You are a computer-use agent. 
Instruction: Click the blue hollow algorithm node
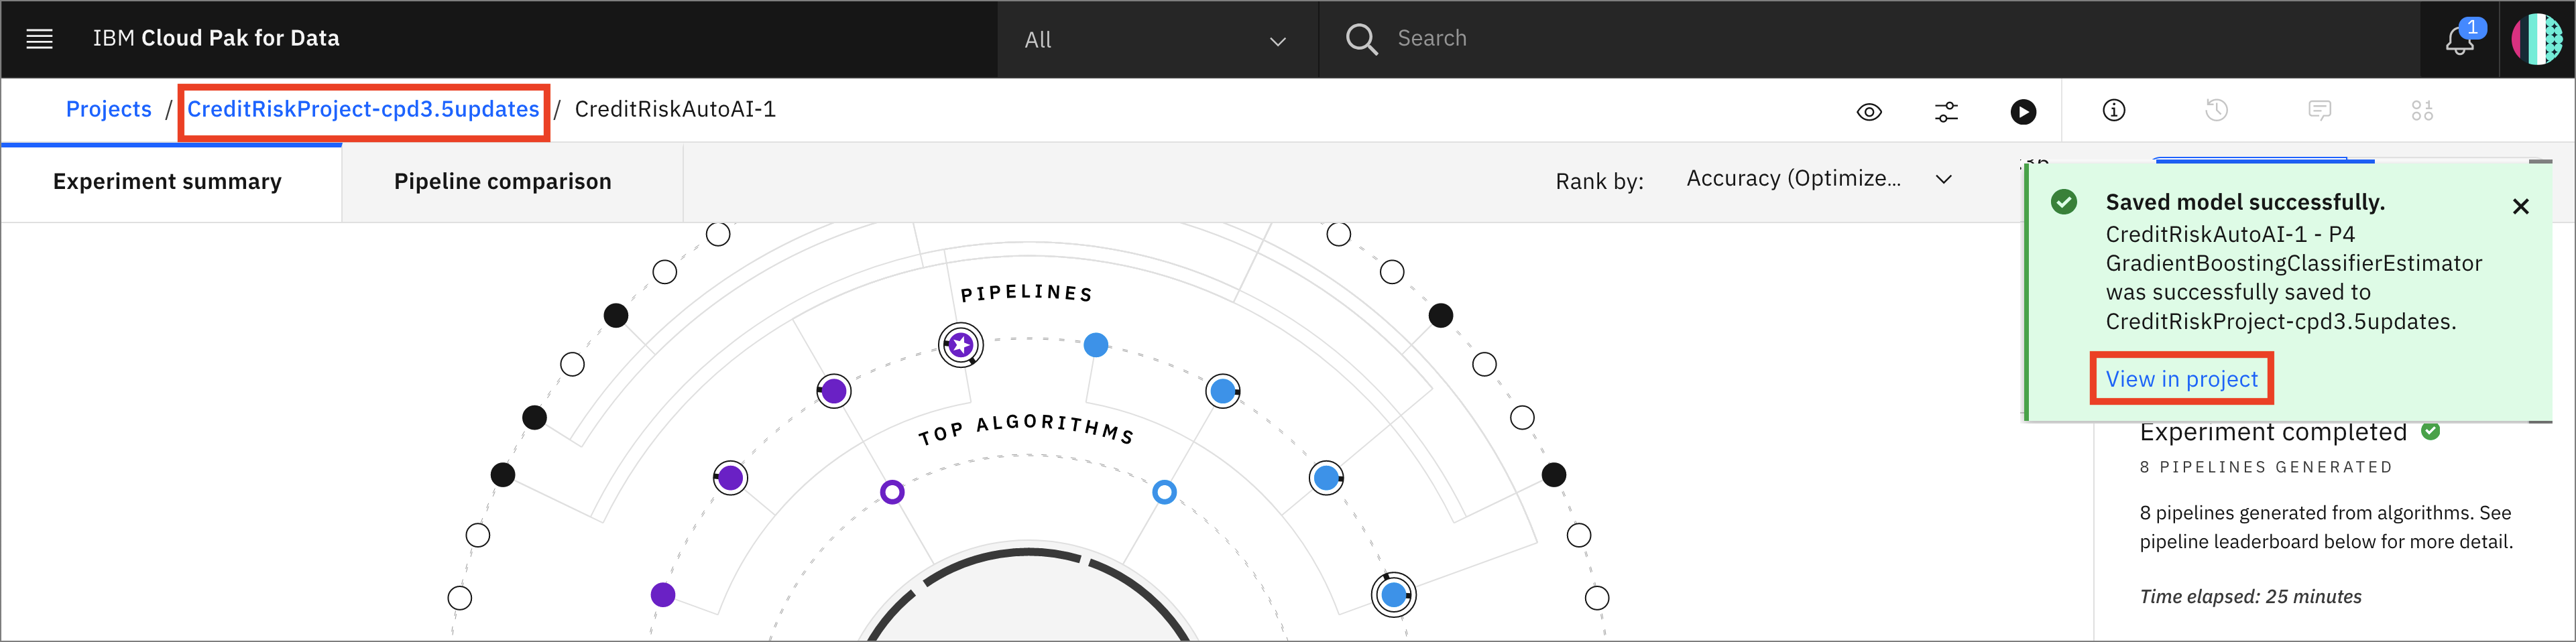tap(1164, 492)
